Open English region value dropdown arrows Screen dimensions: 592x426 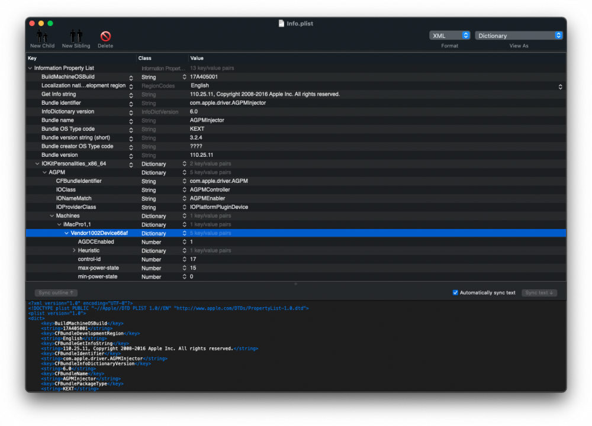560,86
